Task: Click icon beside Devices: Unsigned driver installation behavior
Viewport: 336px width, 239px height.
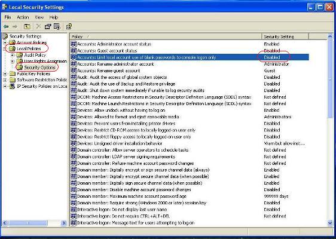Action: tap(74, 143)
